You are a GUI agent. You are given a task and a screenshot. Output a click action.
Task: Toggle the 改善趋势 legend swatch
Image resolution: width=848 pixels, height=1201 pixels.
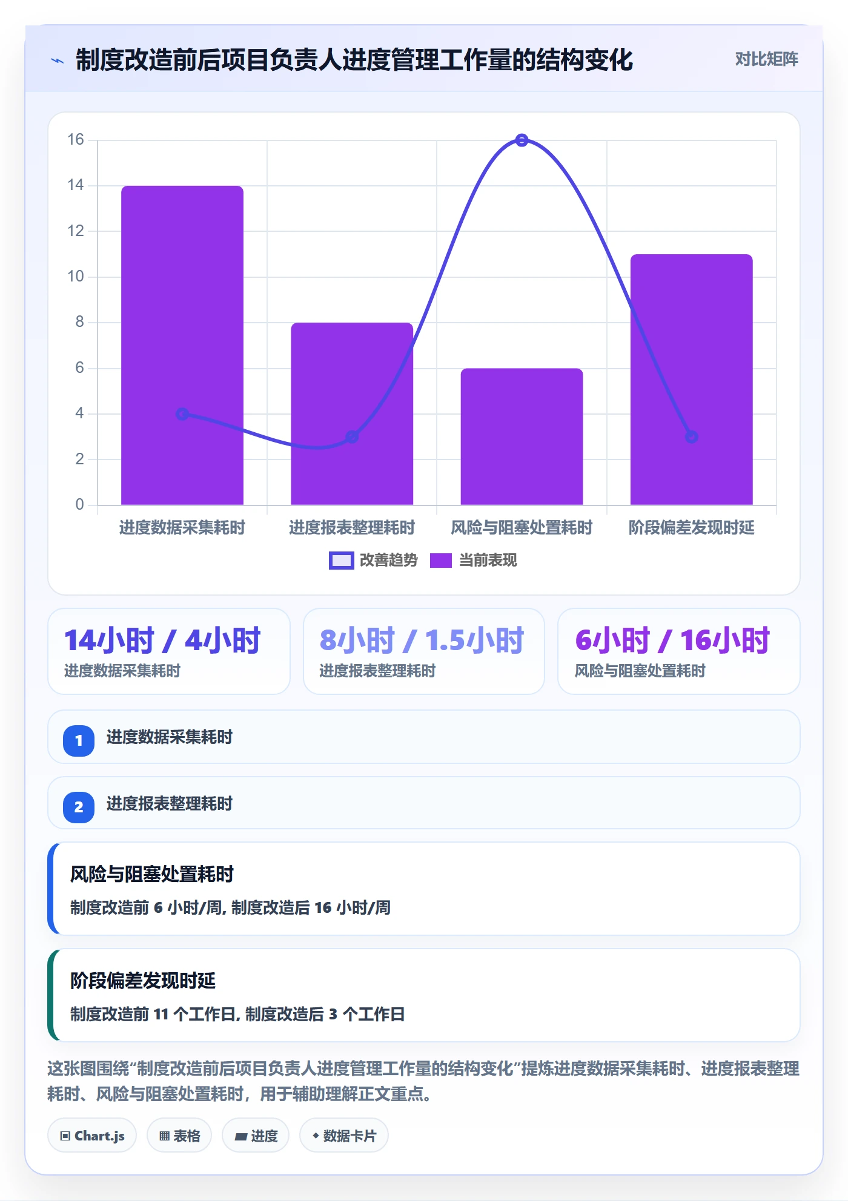pos(341,561)
